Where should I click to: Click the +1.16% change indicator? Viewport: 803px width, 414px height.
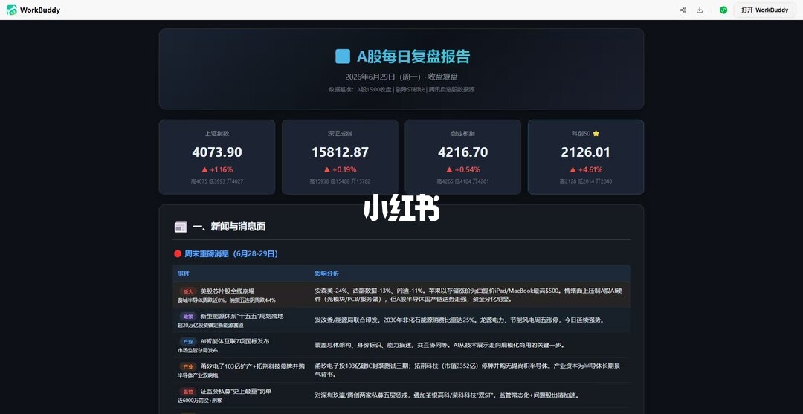pyautogui.click(x=217, y=169)
